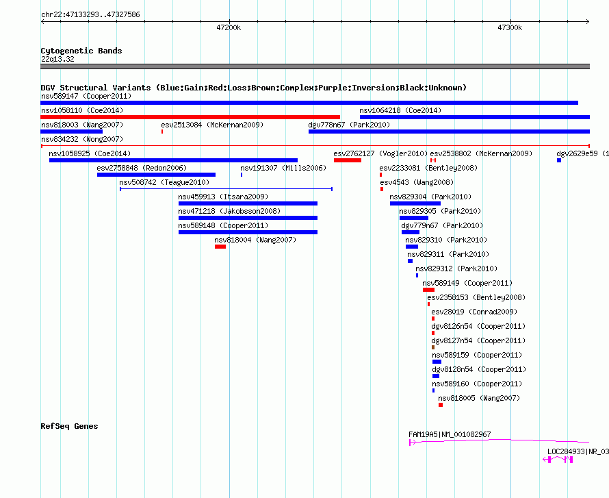This screenshot has height=498, width=609.
Task: Click the 47200k ruler tick label
Action: tap(229, 27)
